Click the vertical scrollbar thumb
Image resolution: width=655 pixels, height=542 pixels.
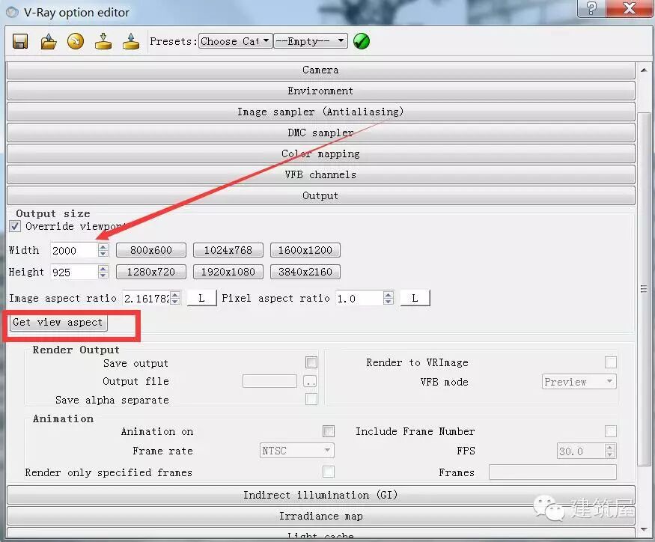click(644, 289)
